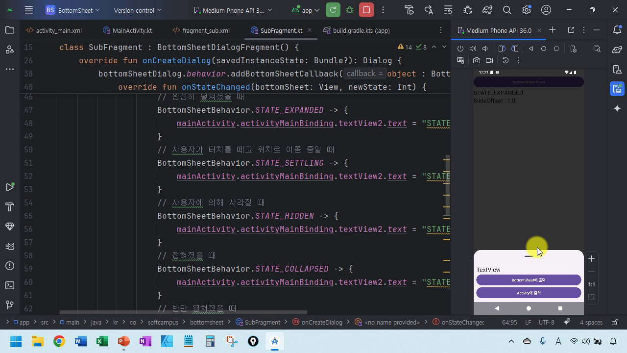Open the Terminal tool window
Image resolution: width=627 pixels, height=353 pixels.
point(9,285)
